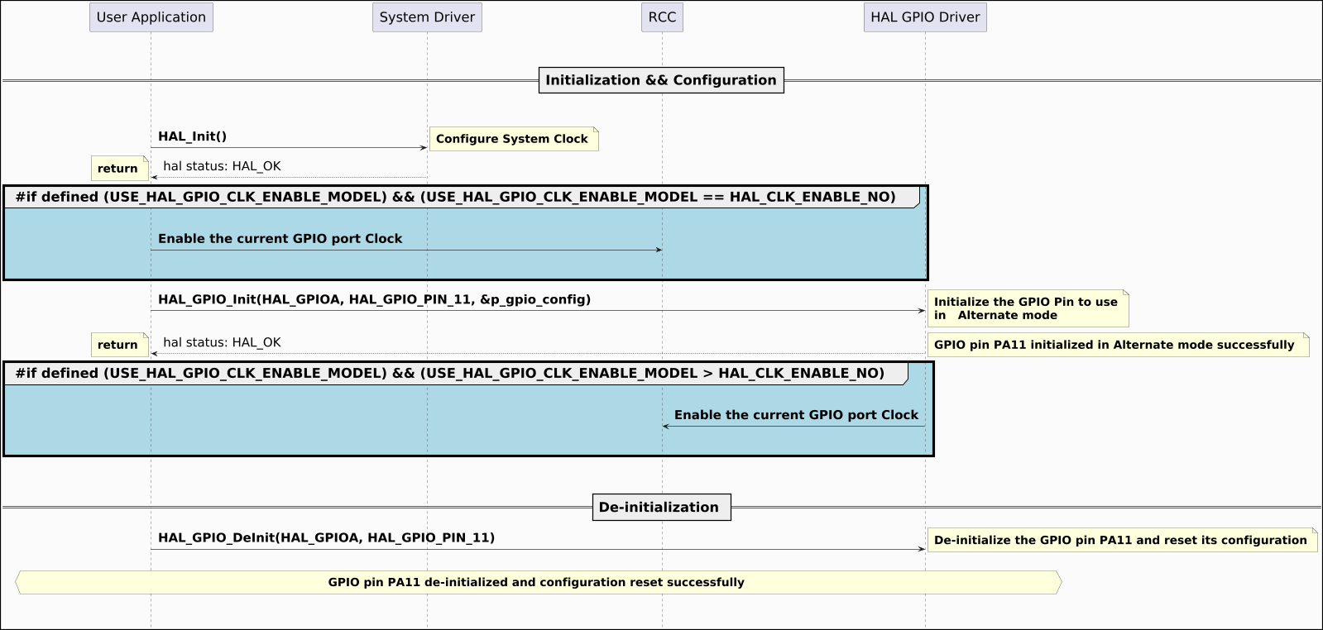1323x630 pixels.
Task: Select the Configure System Clock note
Action: [514, 139]
